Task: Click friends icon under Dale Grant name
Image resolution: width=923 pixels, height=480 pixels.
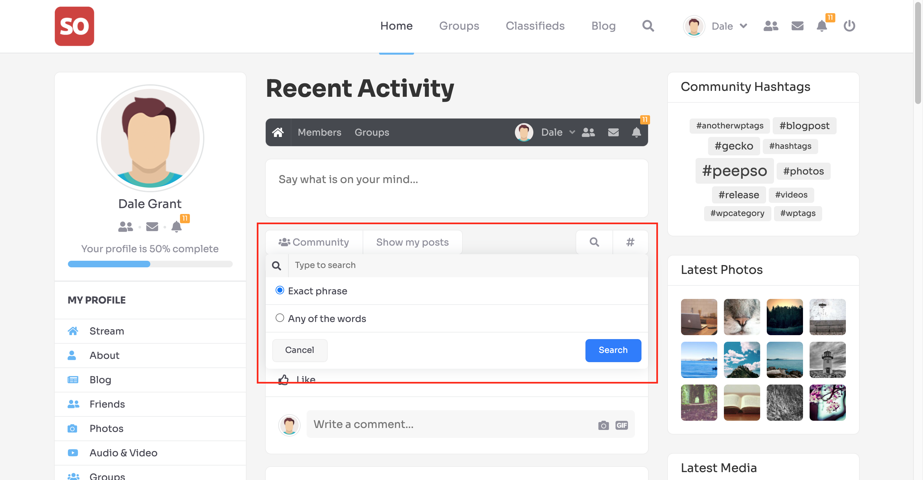Action: click(125, 227)
